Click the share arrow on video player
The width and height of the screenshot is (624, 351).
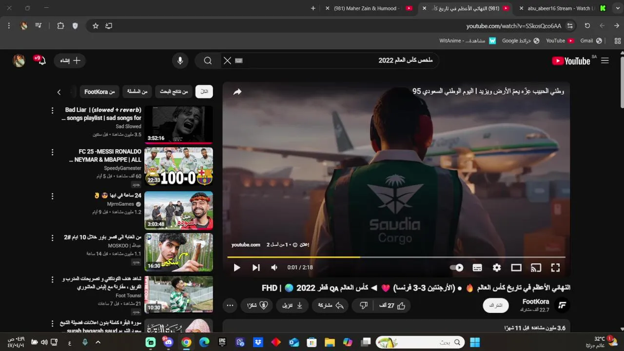click(x=237, y=92)
